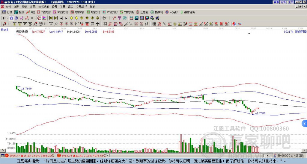Image resolution: width=307 pixels, height=164 pixels.
Task: Click the circle ruler icon
Action: tap(40, 24)
